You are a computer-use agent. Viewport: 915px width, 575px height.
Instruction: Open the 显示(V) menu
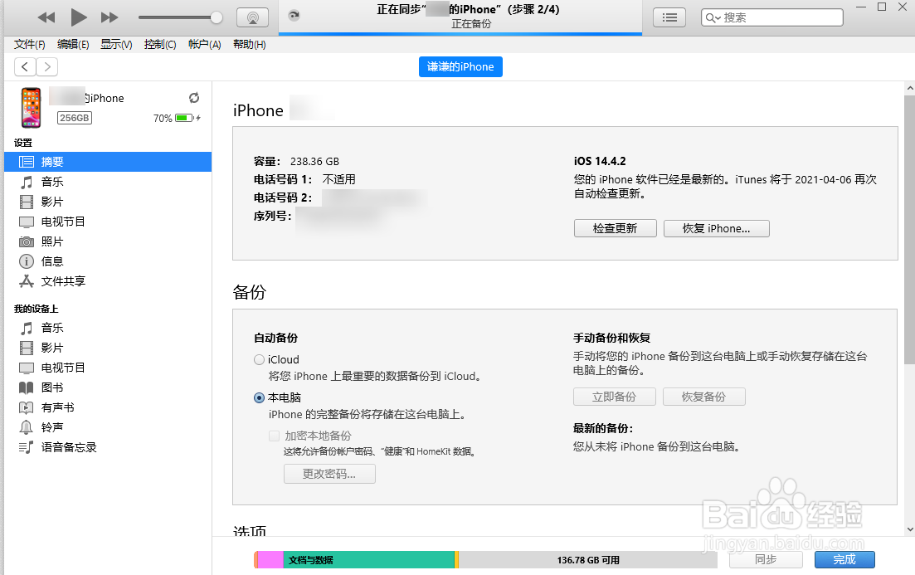click(116, 44)
